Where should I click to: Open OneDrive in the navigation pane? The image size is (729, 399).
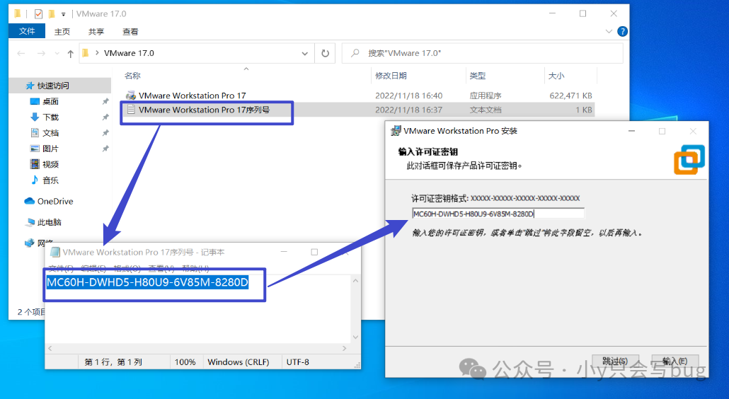(x=55, y=201)
